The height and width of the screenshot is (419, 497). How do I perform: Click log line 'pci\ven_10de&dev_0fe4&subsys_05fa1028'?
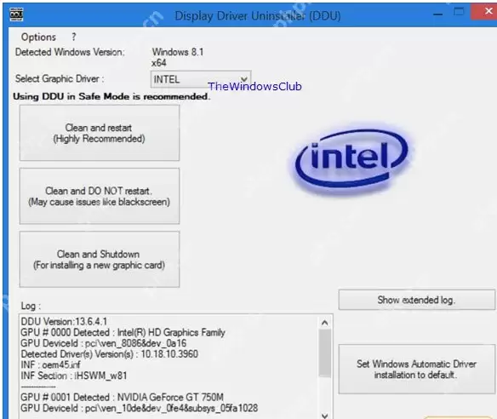[x=171, y=408]
